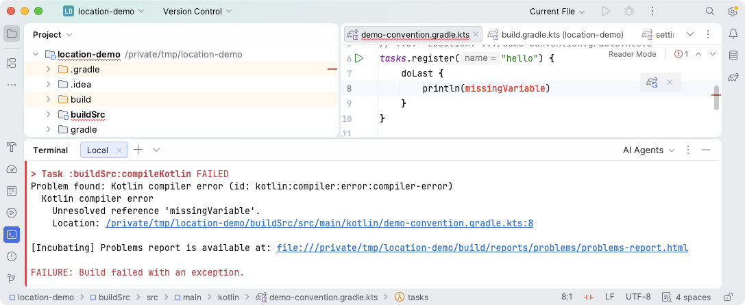Show hidden editor tabs dropdown chevron
Image resolution: width=745 pixels, height=305 pixels.
tap(690, 34)
